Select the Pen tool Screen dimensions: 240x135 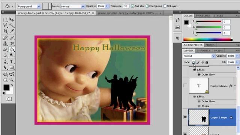point(5,61)
